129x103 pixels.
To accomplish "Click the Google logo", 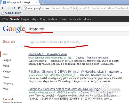I will (14, 29).
